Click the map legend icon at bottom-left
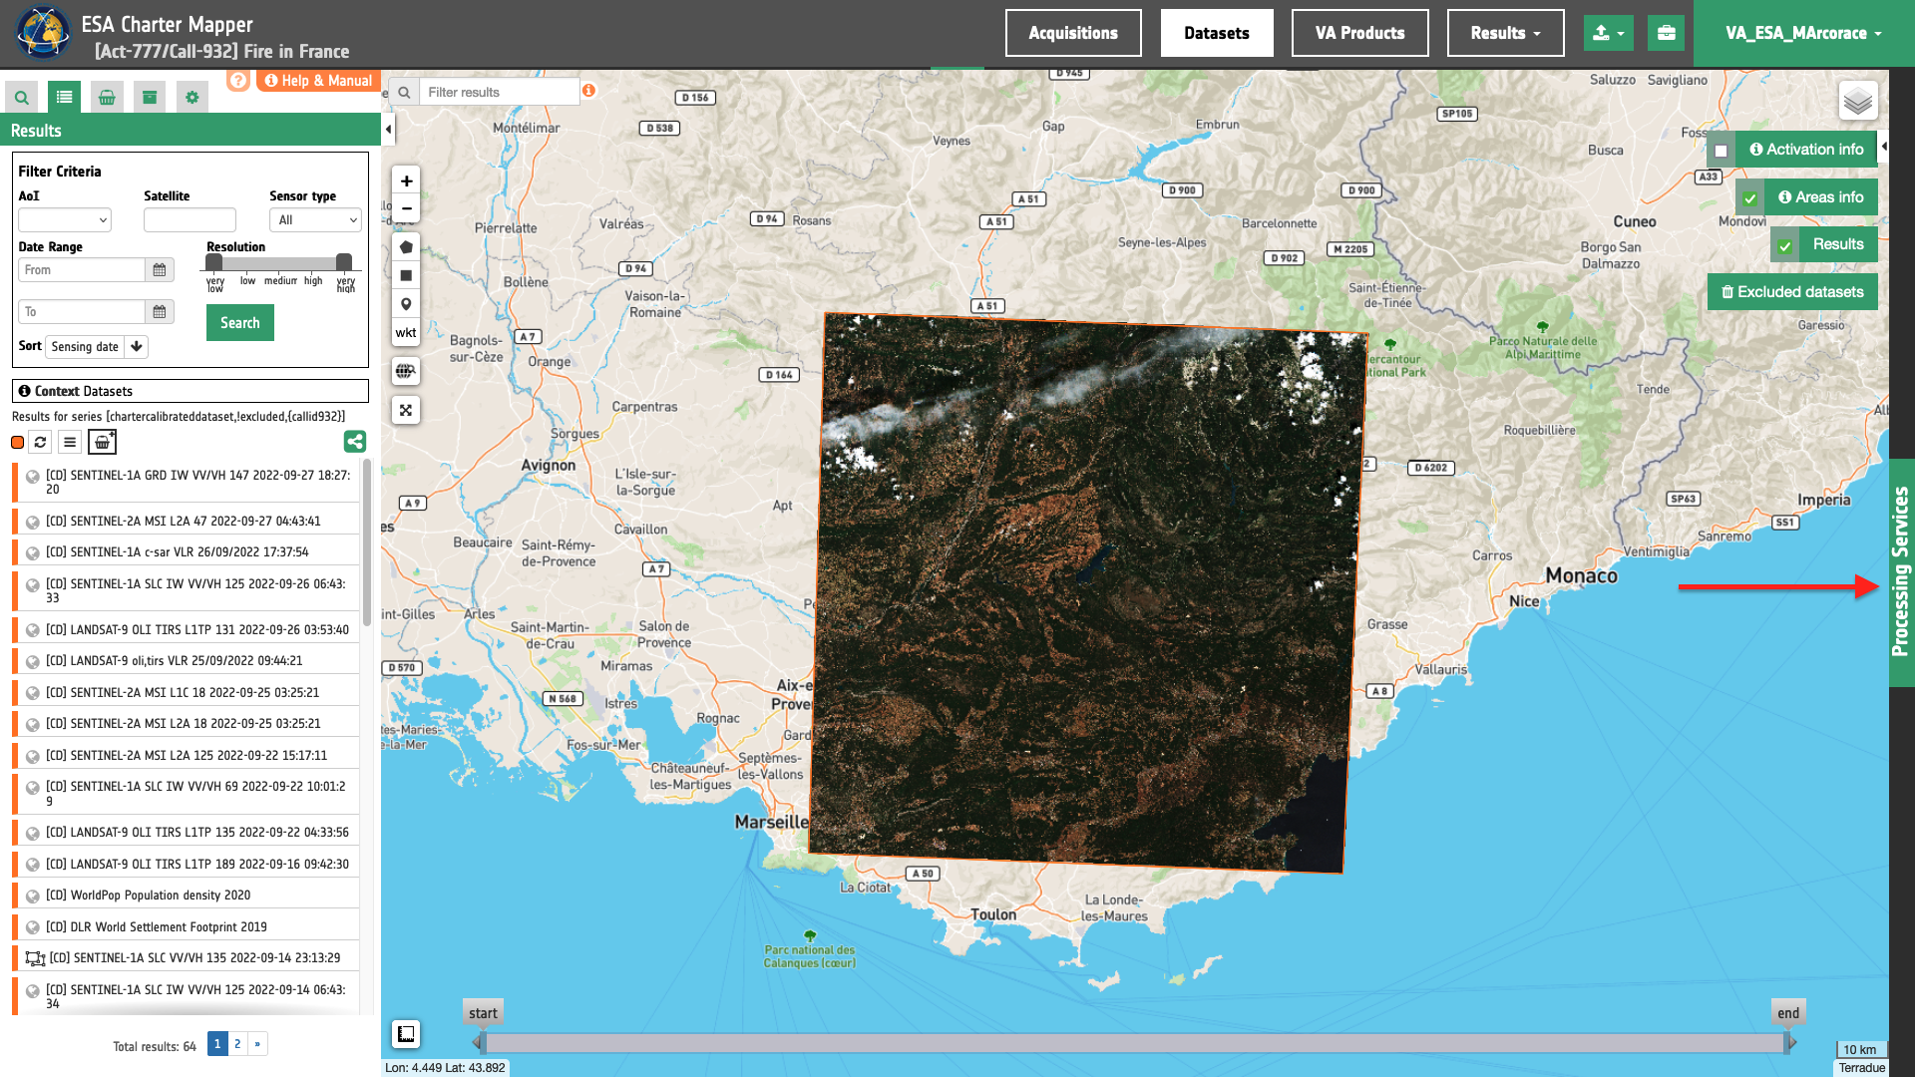The image size is (1915, 1077). (406, 1034)
